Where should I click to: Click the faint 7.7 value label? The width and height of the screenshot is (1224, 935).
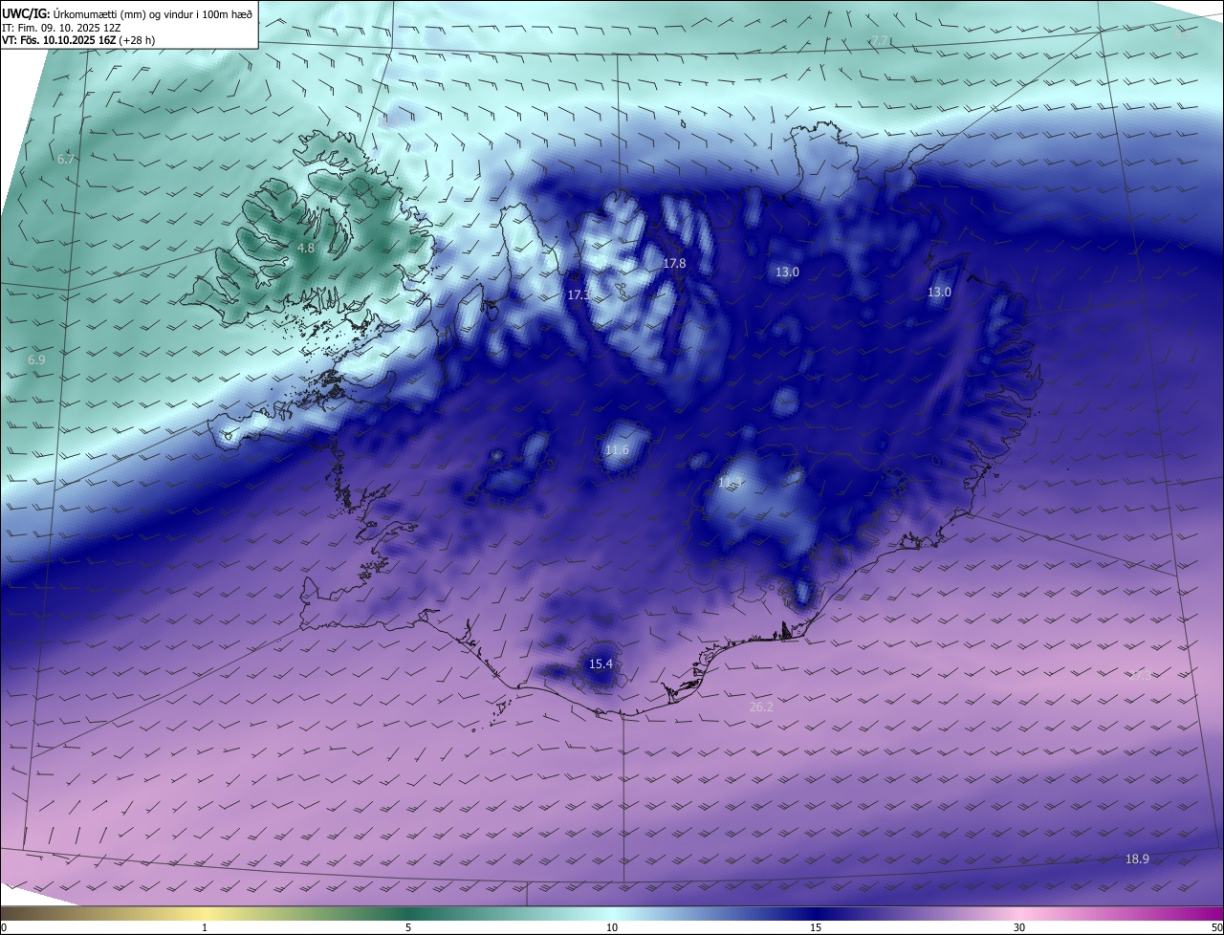click(880, 40)
